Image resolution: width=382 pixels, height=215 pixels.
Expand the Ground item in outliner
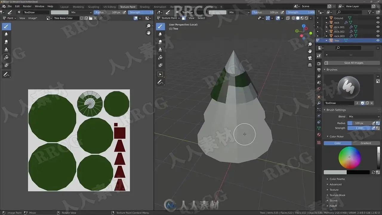(x=326, y=18)
